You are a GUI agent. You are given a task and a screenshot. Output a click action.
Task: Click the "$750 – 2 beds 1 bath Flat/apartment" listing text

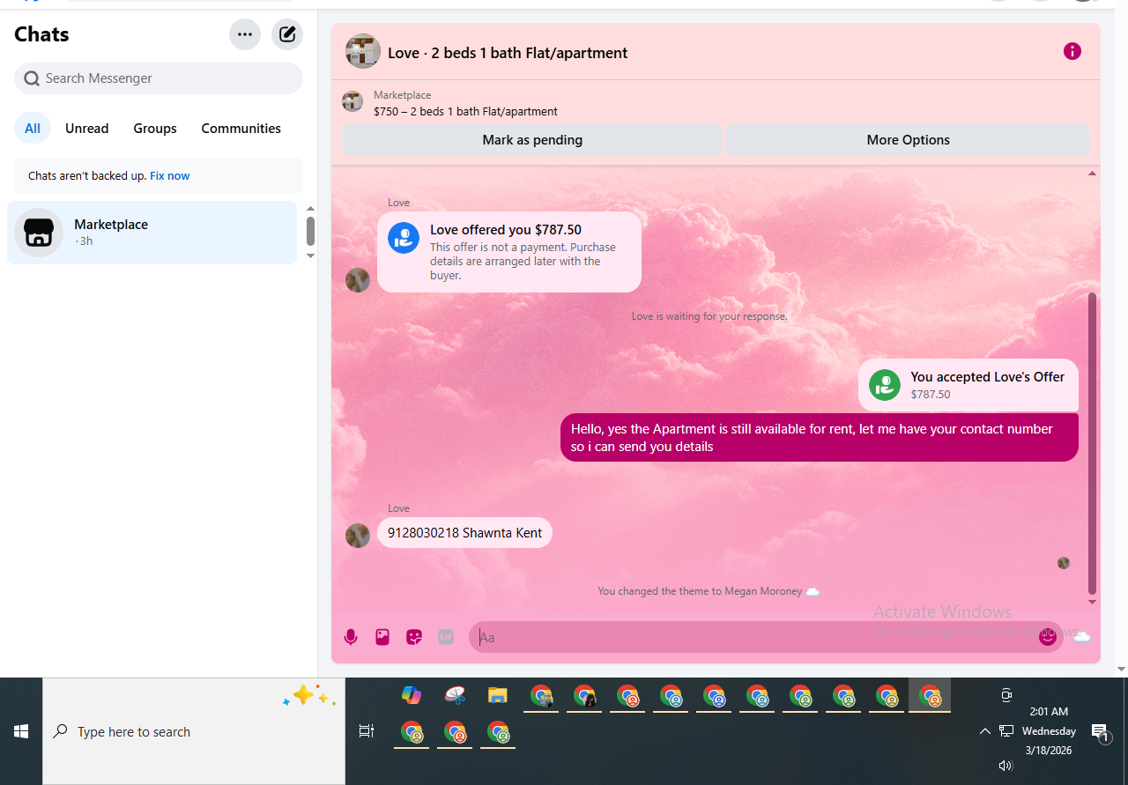[x=465, y=112]
